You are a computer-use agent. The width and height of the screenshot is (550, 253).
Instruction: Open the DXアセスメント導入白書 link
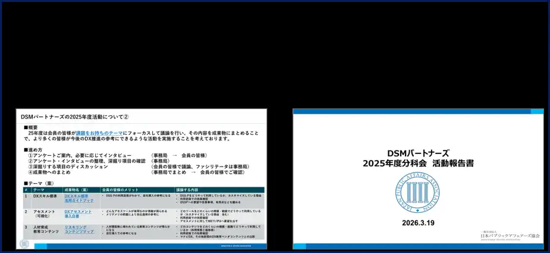click(78, 214)
